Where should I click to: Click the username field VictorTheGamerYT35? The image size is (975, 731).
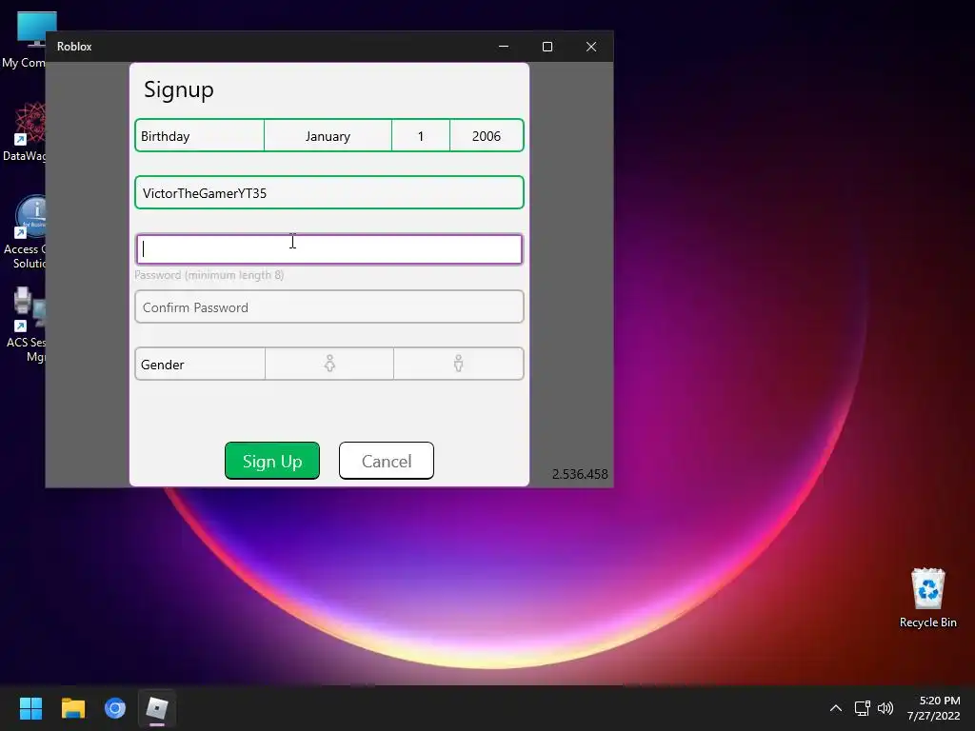pyautogui.click(x=328, y=192)
